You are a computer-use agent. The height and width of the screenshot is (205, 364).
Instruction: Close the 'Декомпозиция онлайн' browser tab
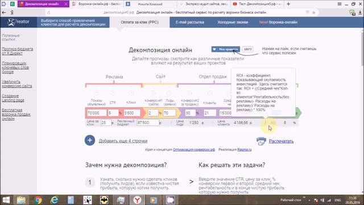(x=66, y=4)
